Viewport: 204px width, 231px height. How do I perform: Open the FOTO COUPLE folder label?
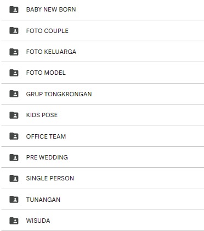(x=47, y=31)
